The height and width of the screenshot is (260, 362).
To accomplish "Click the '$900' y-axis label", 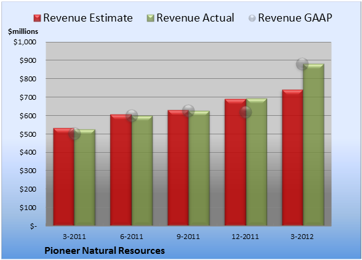I will pos(28,60).
